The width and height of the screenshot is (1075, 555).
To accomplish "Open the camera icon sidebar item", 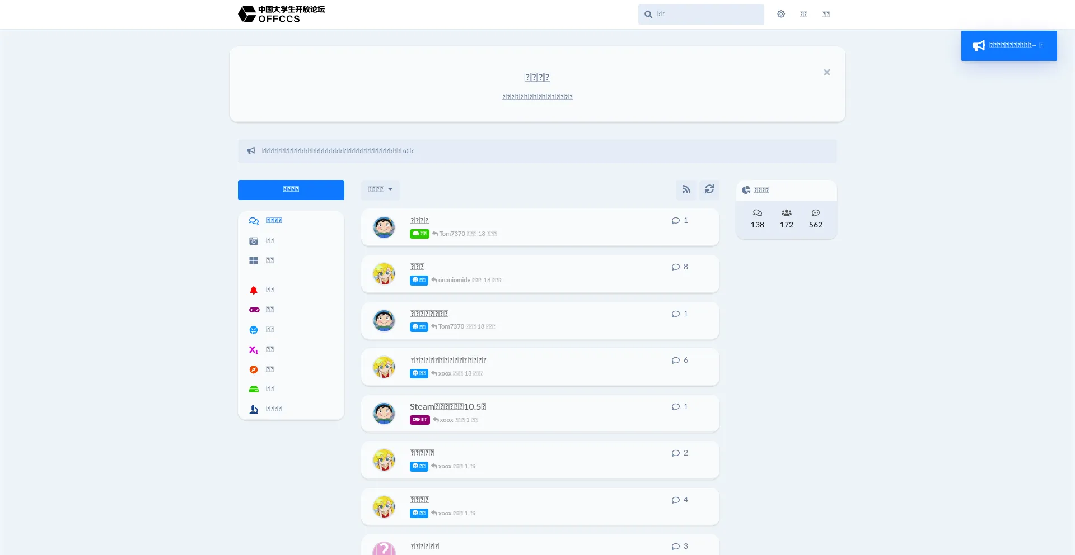I will coord(261,241).
